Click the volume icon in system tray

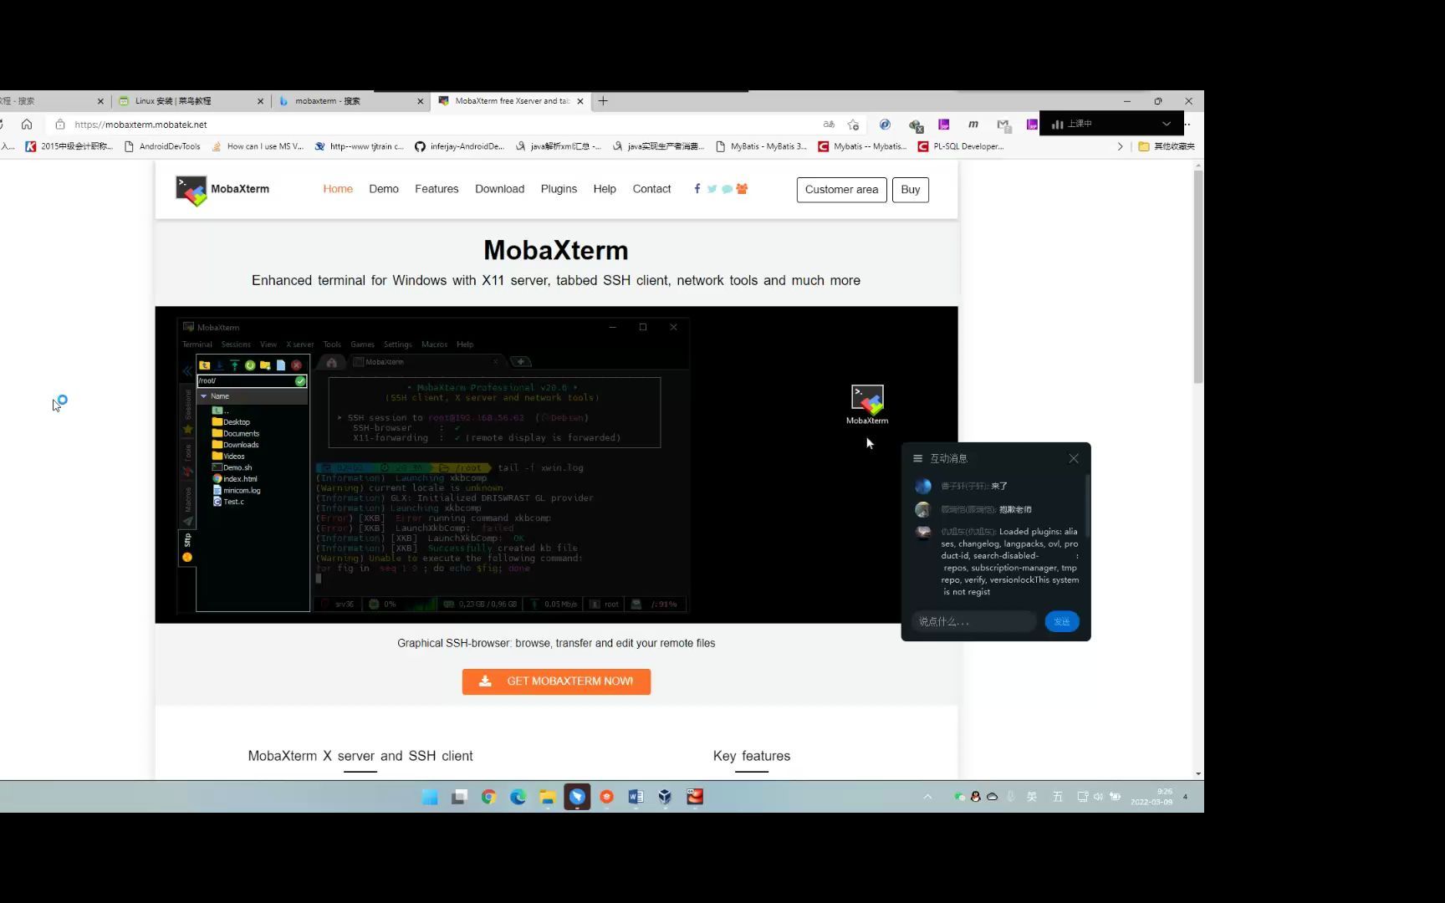(x=1098, y=797)
